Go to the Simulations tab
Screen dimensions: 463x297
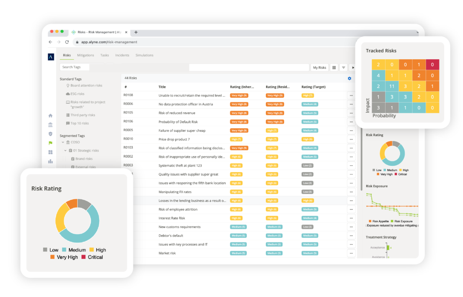coord(144,55)
